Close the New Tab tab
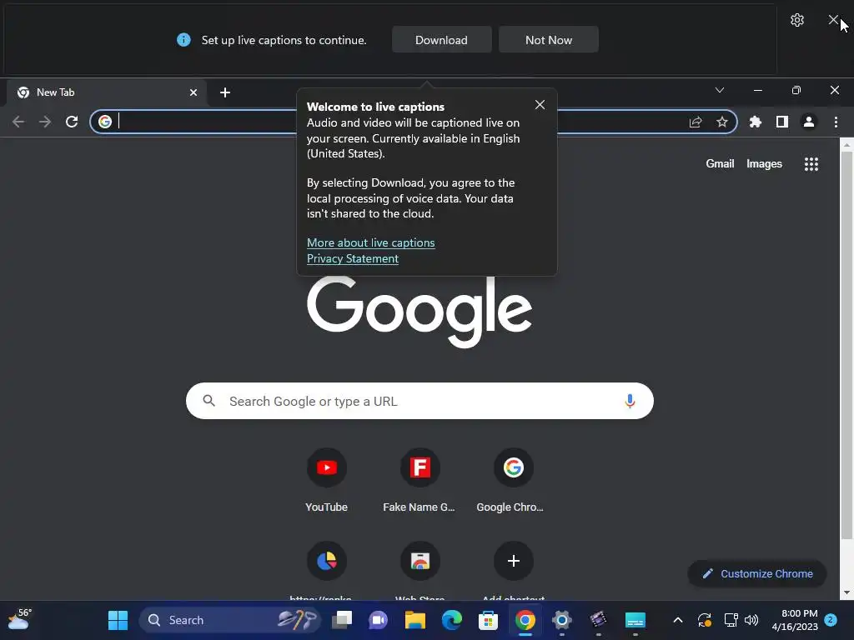 pyautogui.click(x=193, y=92)
